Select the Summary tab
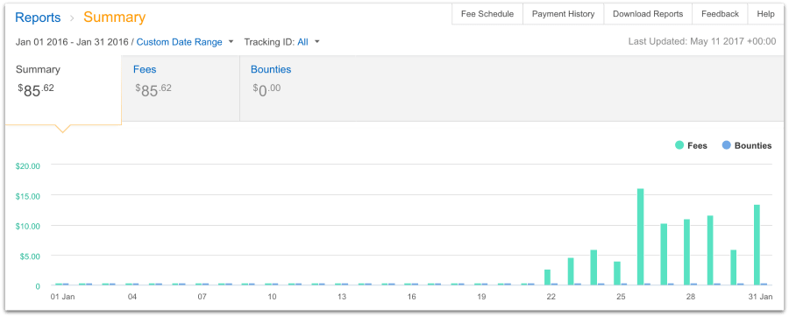 coord(63,88)
